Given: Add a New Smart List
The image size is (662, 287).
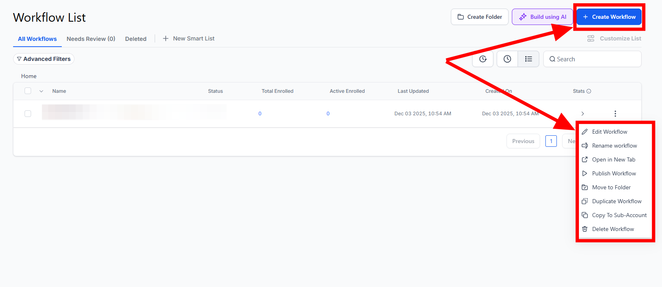Looking at the screenshot, I should [189, 38].
